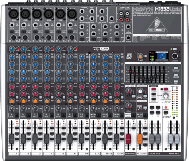Click the channel 11/12 BAL knob
The image size is (189, 161).
click(105, 108)
